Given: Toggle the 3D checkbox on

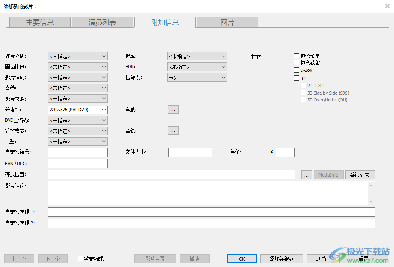Looking at the screenshot, I should (297, 78).
